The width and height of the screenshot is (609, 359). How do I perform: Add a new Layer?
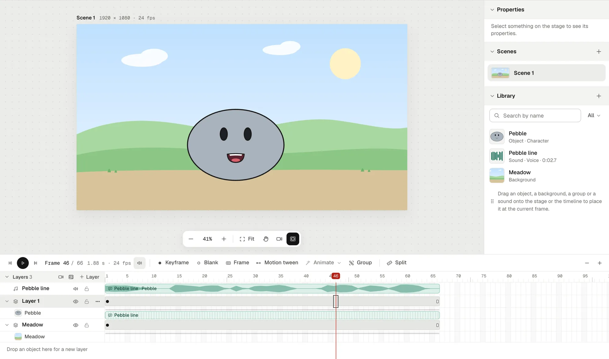pyautogui.click(x=90, y=277)
